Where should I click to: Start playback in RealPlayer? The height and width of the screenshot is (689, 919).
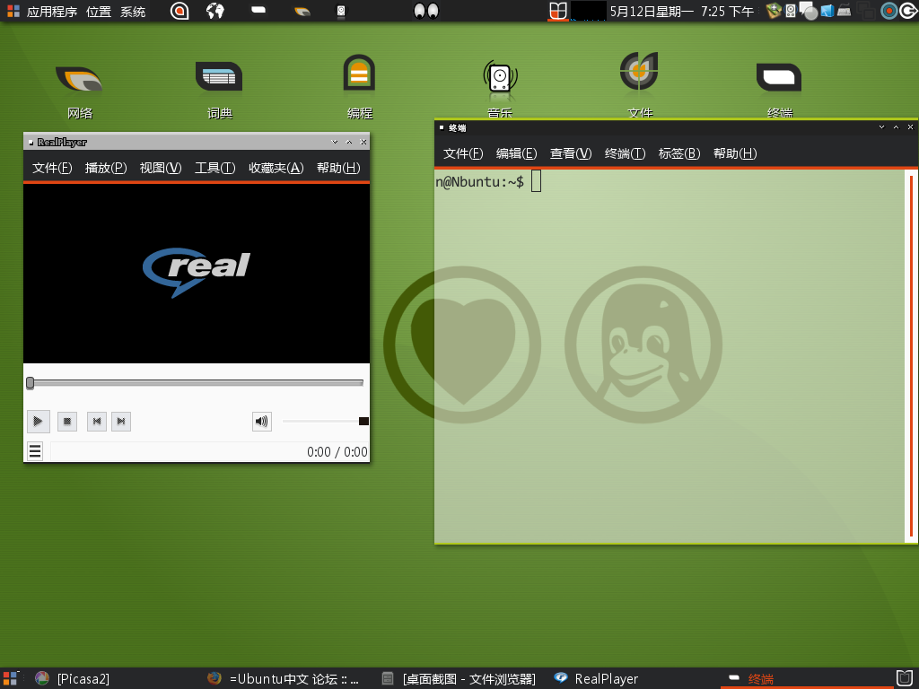point(38,422)
